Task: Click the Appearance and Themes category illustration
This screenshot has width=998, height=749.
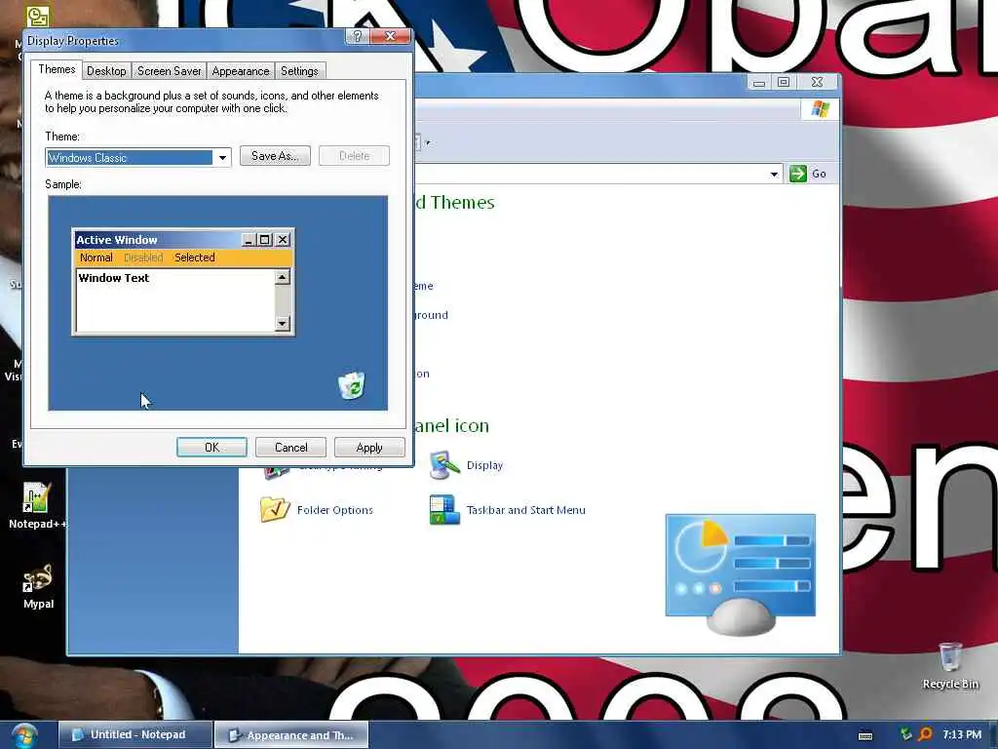Action: coord(741,573)
